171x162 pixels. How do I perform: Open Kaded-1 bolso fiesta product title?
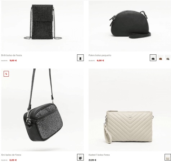point(99,155)
